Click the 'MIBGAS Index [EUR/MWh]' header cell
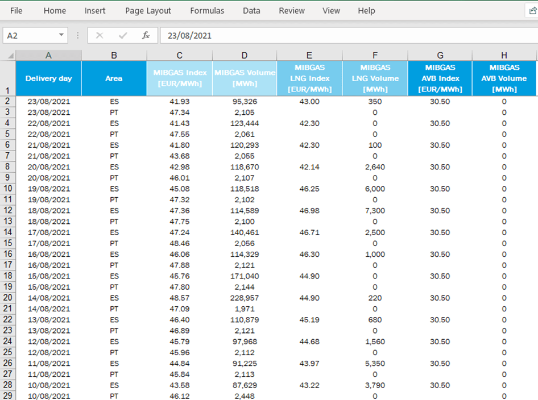 click(x=180, y=78)
